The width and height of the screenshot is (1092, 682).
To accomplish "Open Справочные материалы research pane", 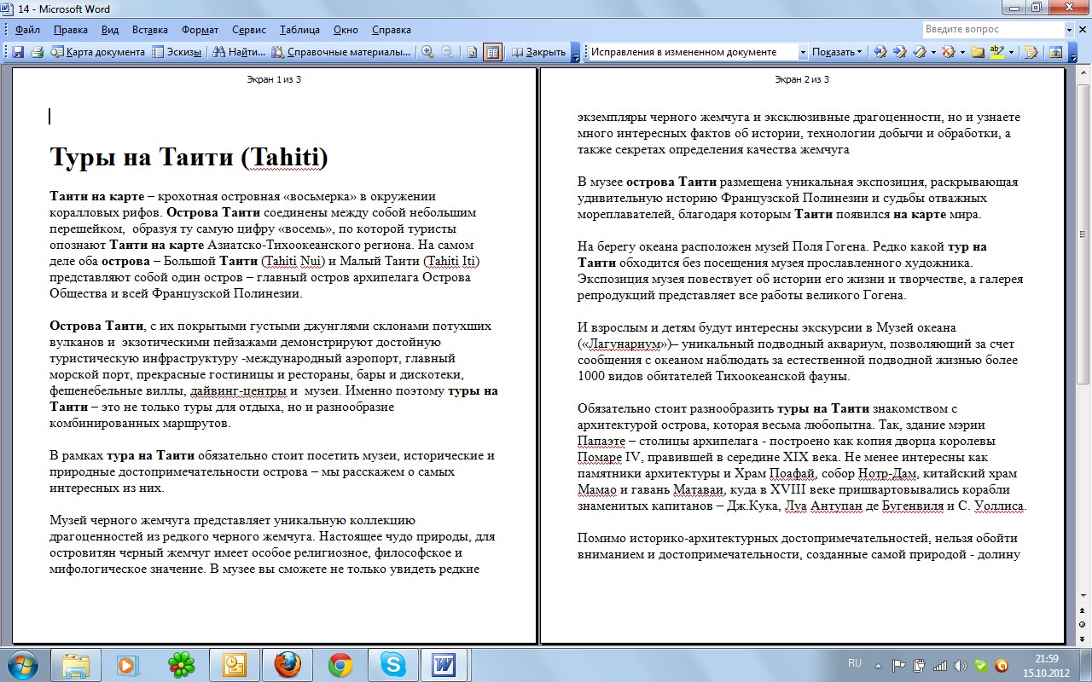I will click(341, 52).
